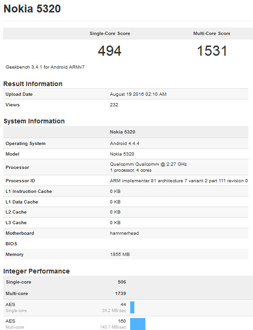Select the Integer Performance Single-core label
This screenshot has height=330, width=253.
coord(19,282)
